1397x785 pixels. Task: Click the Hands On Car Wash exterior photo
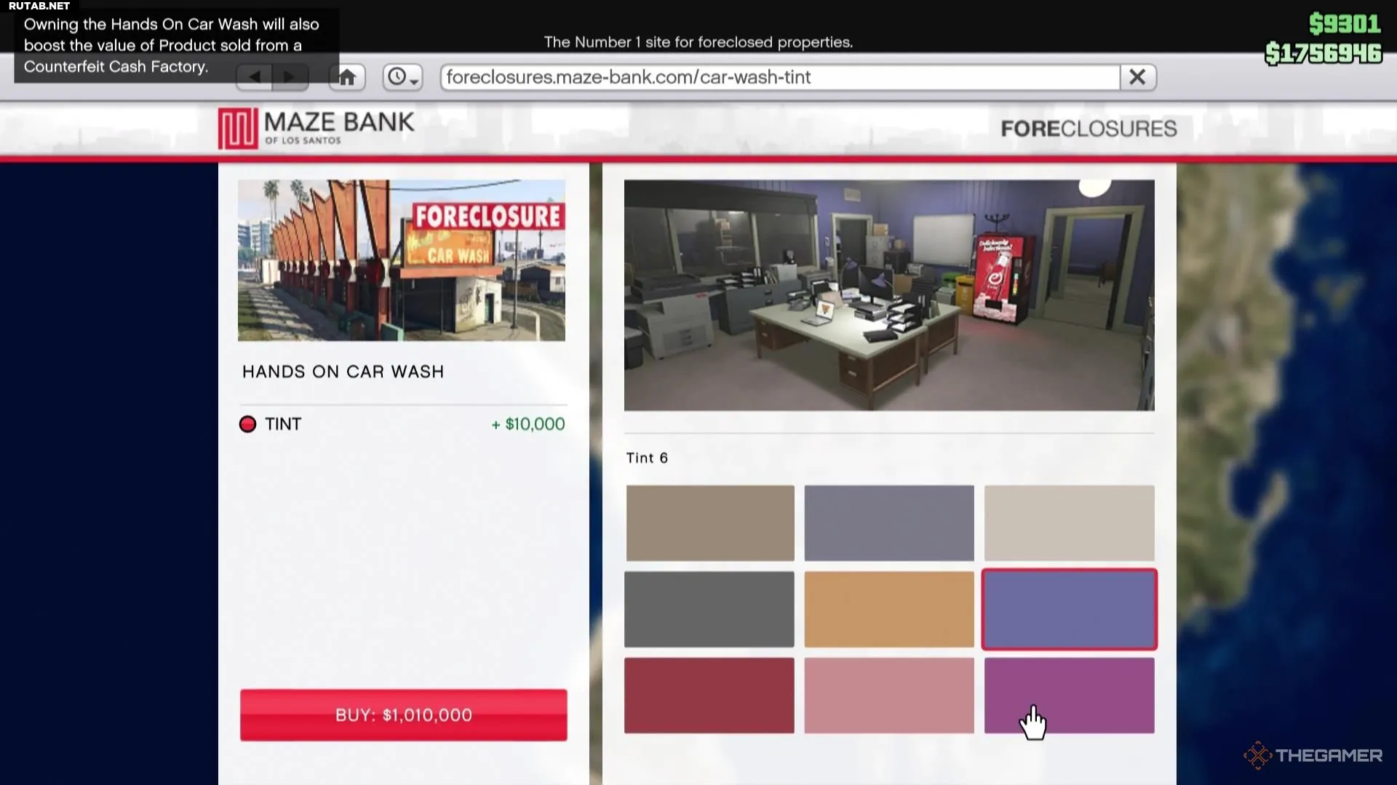pos(402,260)
